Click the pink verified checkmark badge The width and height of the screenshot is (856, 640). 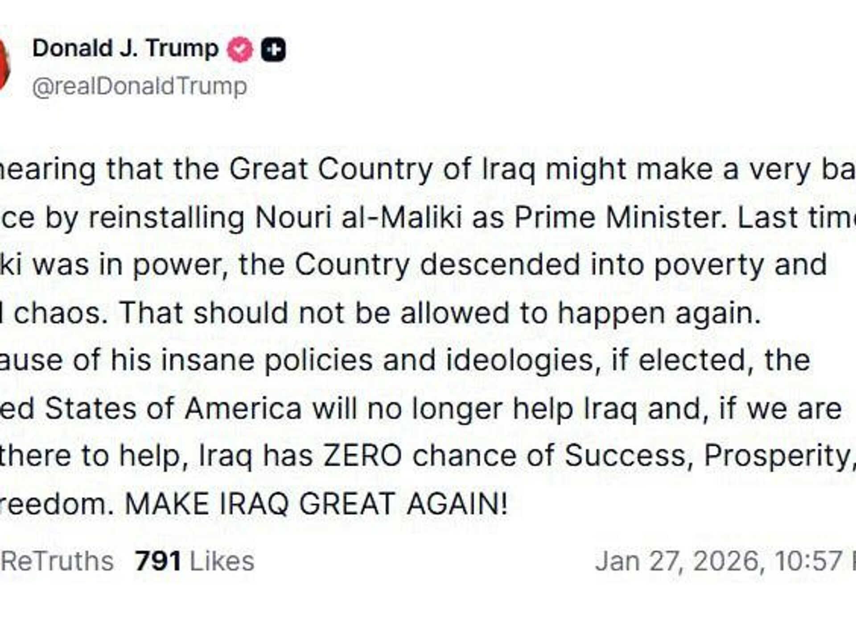(240, 49)
